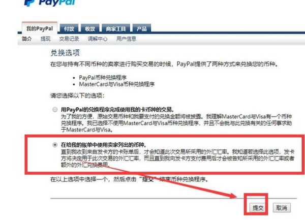
Task: Click the PayPal logo at top
Action: coord(50,3)
